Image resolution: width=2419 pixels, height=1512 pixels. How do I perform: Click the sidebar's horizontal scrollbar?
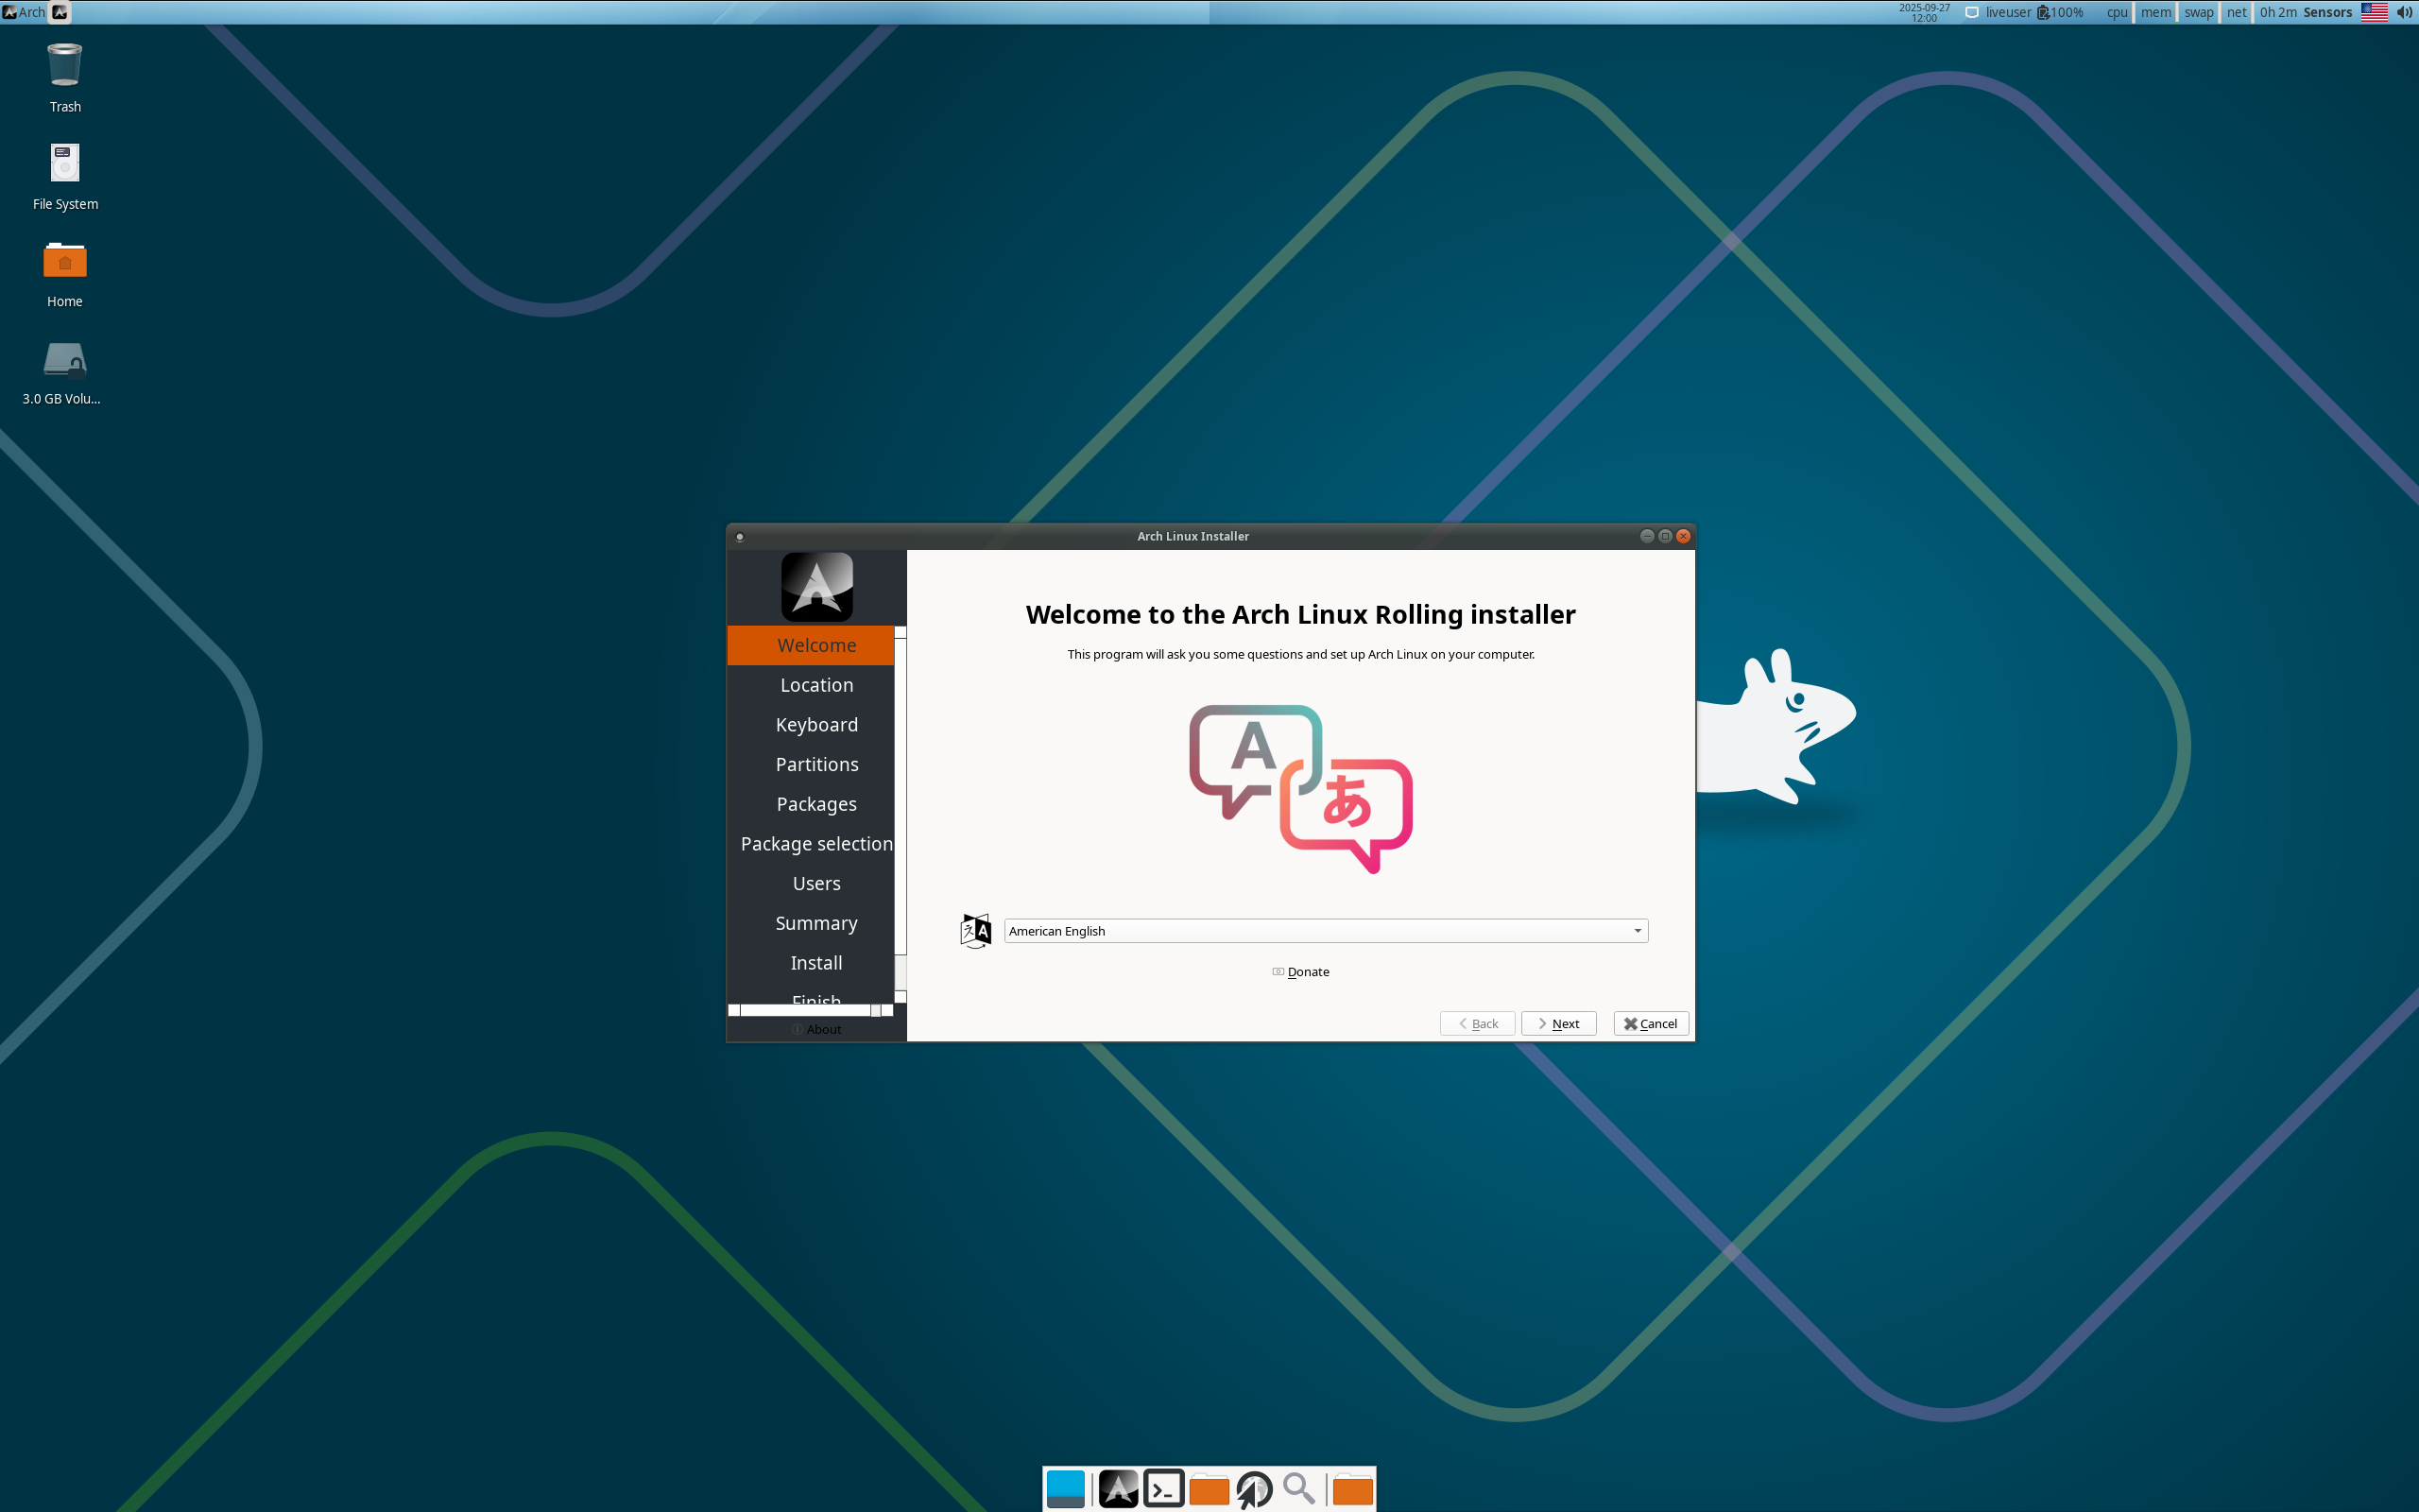(x=811, y=1010)
